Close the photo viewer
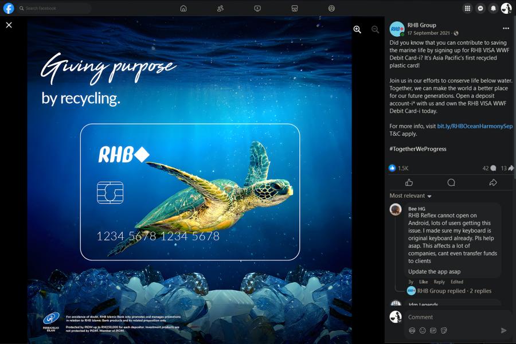 [x=9, y=25]
